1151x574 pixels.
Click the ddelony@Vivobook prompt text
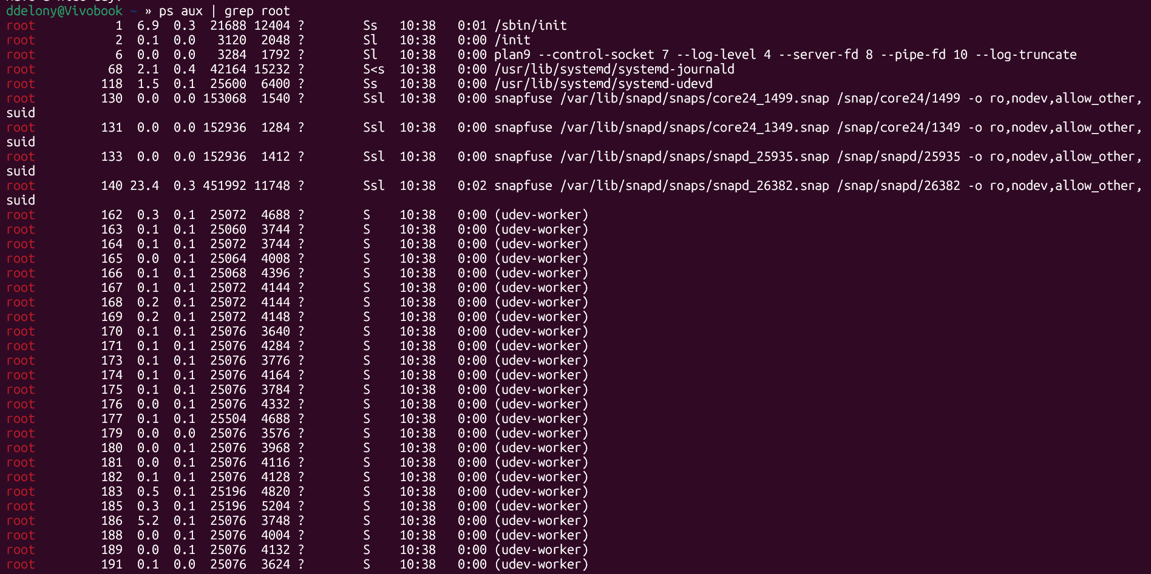point(64,11)
